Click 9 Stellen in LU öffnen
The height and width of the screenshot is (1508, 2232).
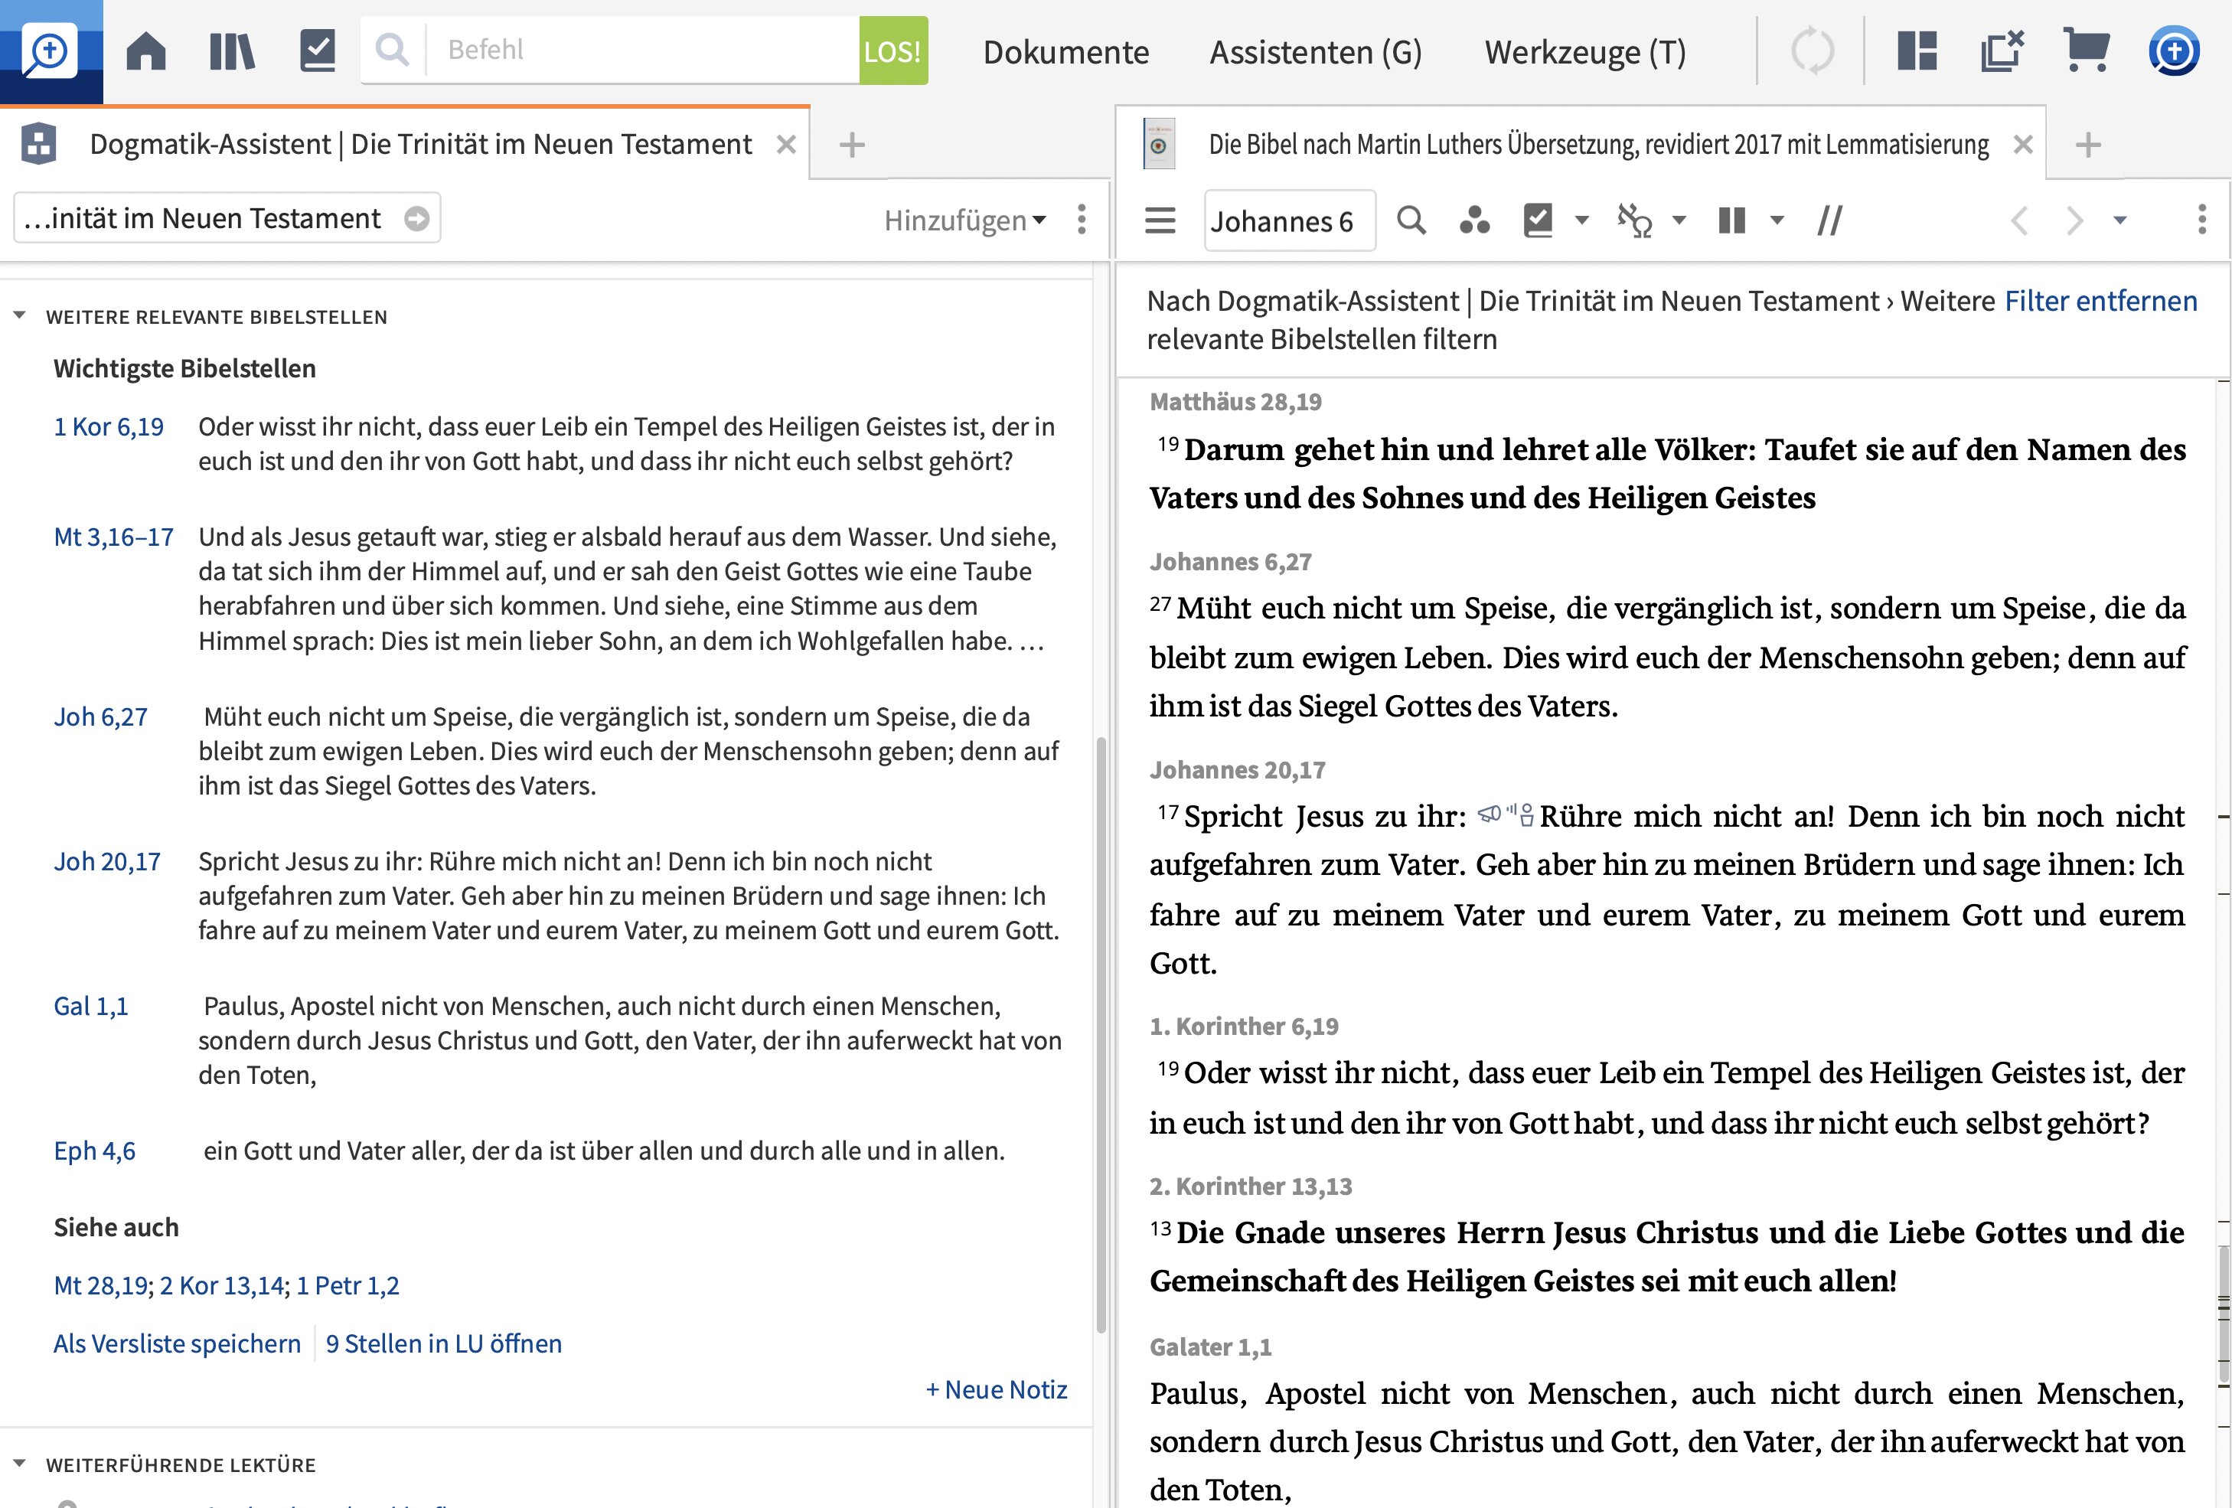pyautogui.click(x=444, y=1343)
